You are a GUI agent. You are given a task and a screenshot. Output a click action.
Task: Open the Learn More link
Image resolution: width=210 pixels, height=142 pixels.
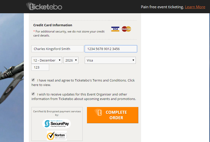pyautogui.click(x=195, y=7)
